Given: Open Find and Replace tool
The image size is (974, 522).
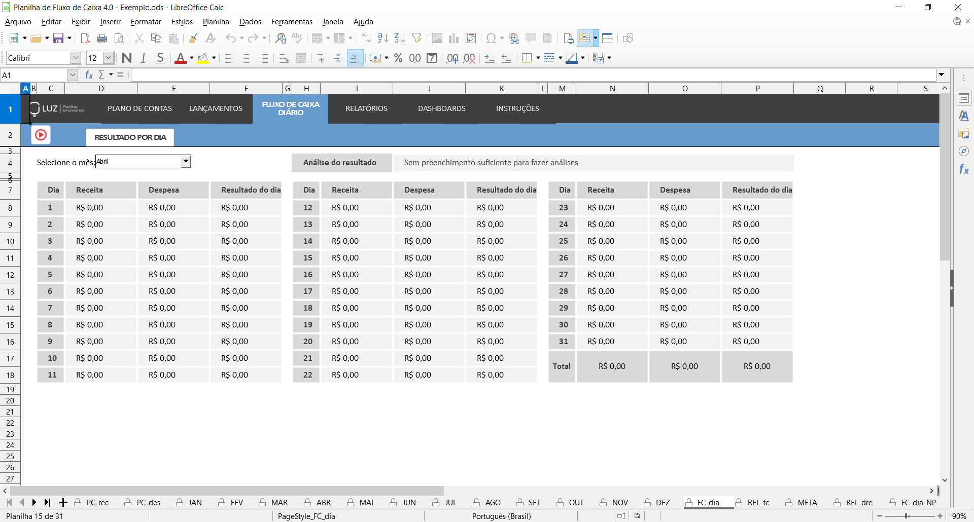Looking at the screenshot, I should [x=280, y=39].
